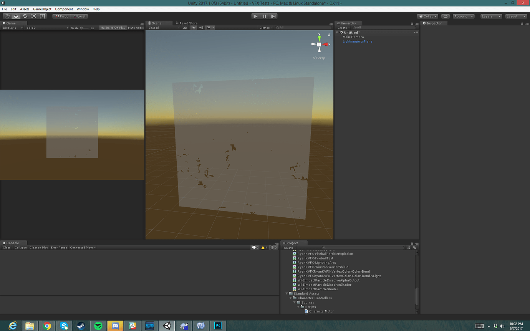Open the GameObject menu
530x331 pixels.
point(42,9)
